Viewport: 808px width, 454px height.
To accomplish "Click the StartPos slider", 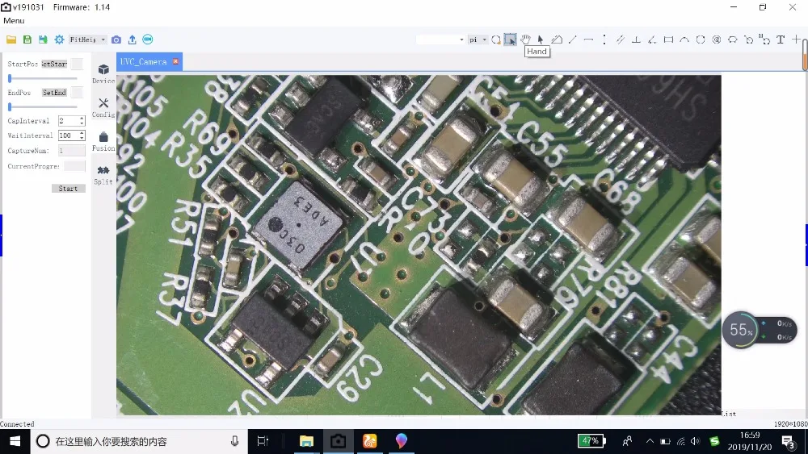I will tap(43, 78).
